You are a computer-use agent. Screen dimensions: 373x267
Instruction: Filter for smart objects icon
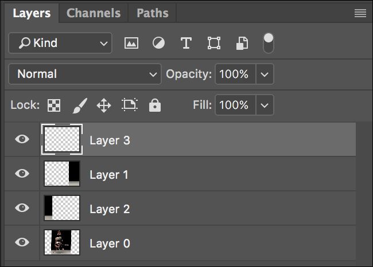coord(242,43)
